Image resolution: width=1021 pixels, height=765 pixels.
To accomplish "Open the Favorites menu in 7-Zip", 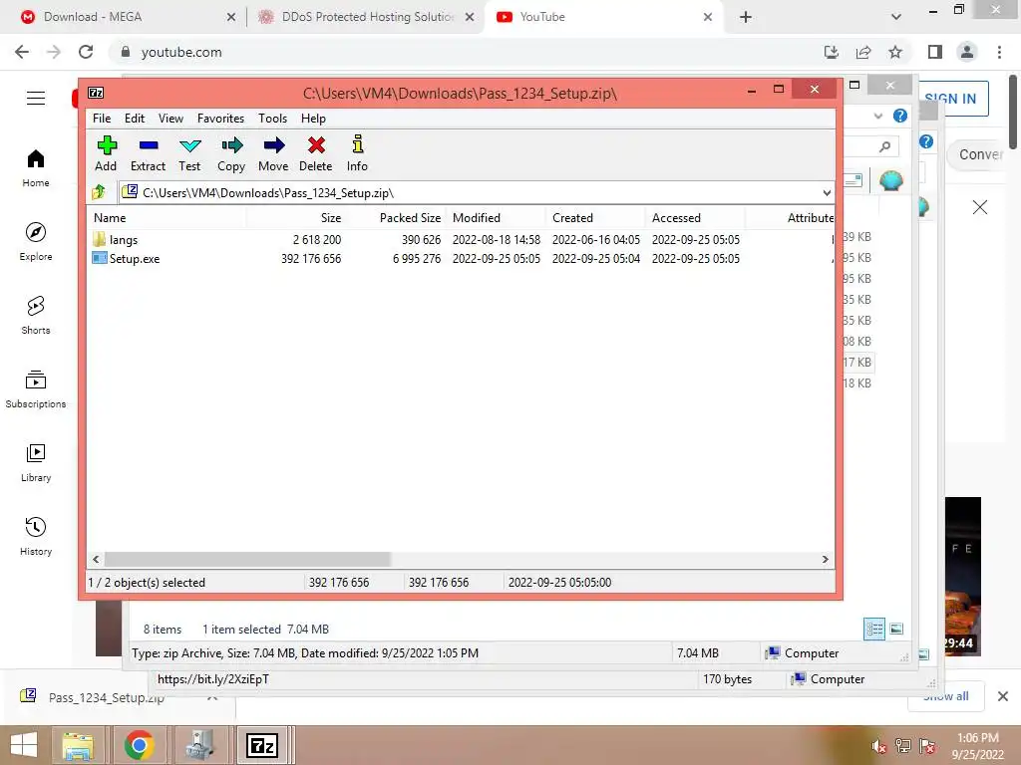I will tap(220, 119).
